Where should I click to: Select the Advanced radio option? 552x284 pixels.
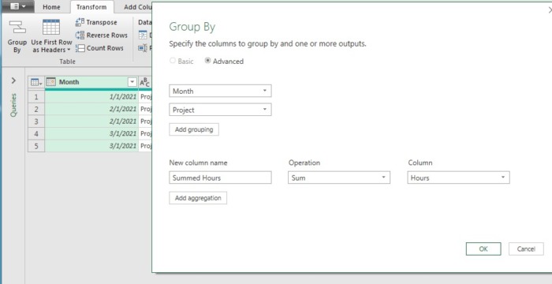tap(207, 61)
